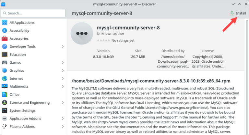
Task: Click the Multimedia monitor icon
Action: click(x=5, y=87)
